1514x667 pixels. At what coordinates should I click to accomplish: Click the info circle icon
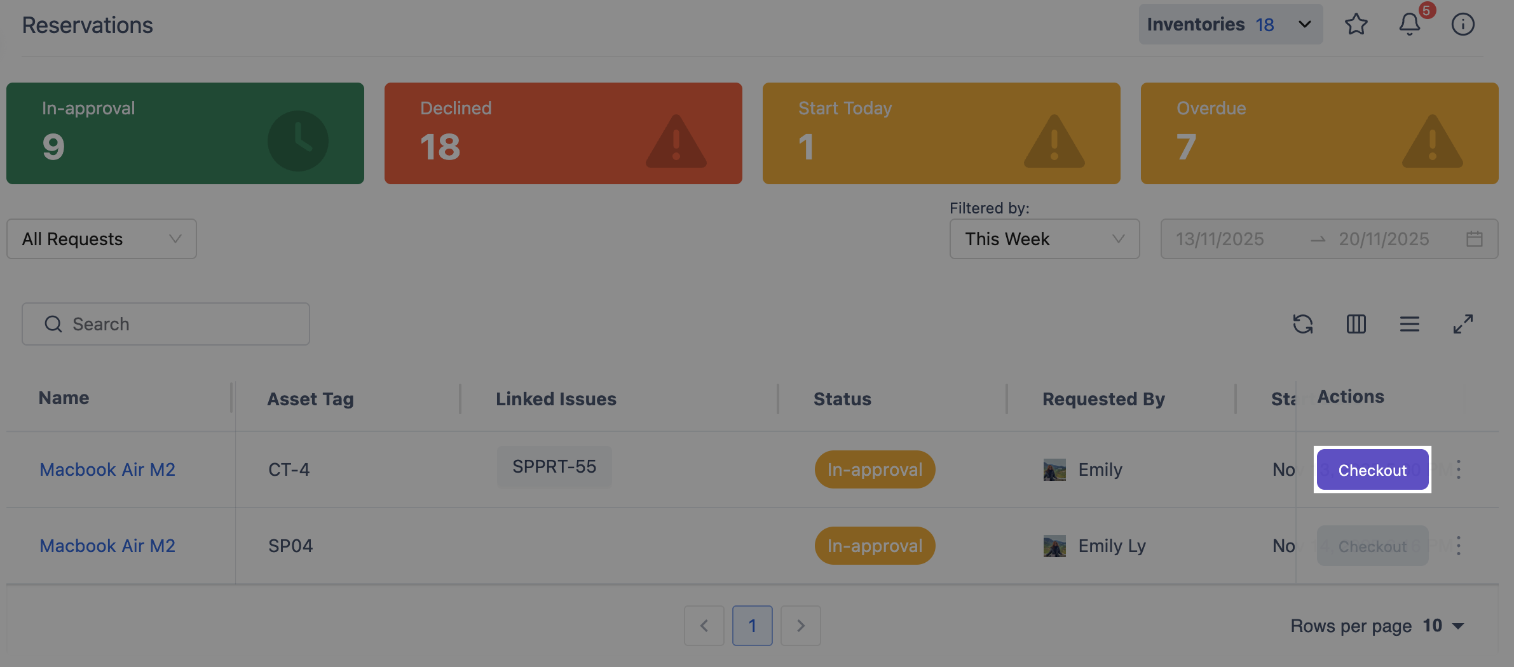[1463, 25]
